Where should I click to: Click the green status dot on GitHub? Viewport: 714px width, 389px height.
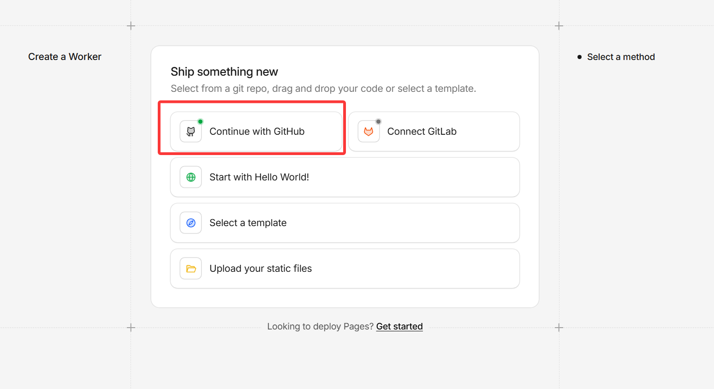(x=200, y=122)
